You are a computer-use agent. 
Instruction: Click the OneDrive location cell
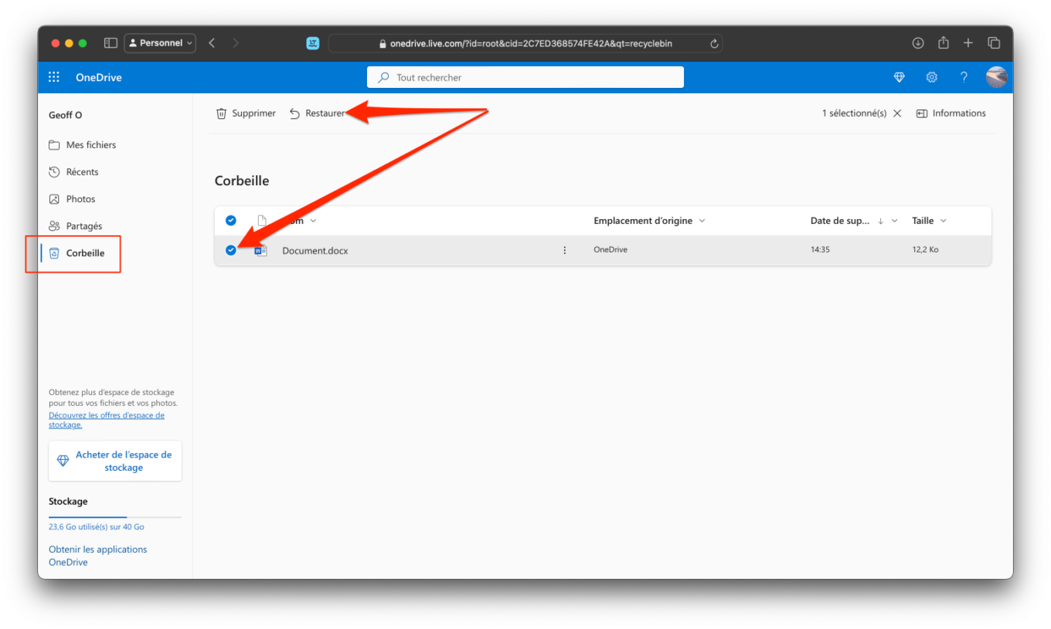[611, 250]
